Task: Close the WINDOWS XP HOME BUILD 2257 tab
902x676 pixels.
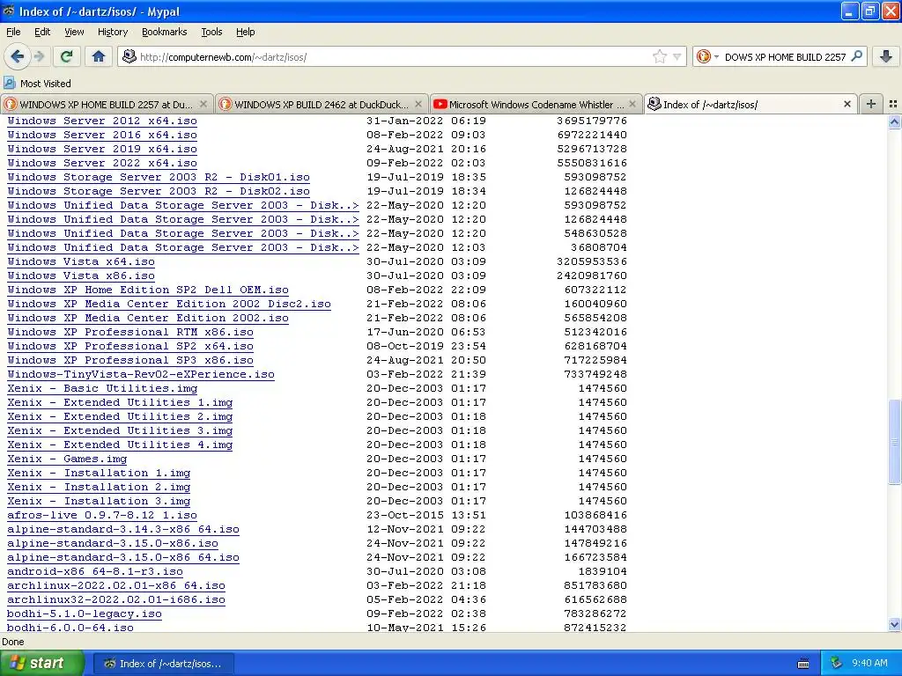Action: pos(203,104)
